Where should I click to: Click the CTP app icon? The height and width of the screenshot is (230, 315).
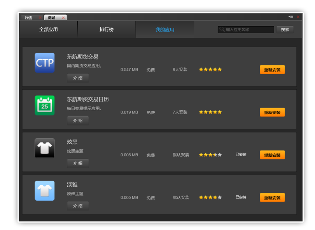coord(44,63)
